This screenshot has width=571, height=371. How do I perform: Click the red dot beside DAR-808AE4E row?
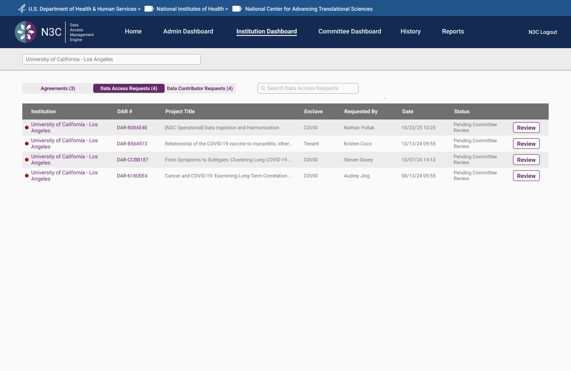click(x=26, y=128)
